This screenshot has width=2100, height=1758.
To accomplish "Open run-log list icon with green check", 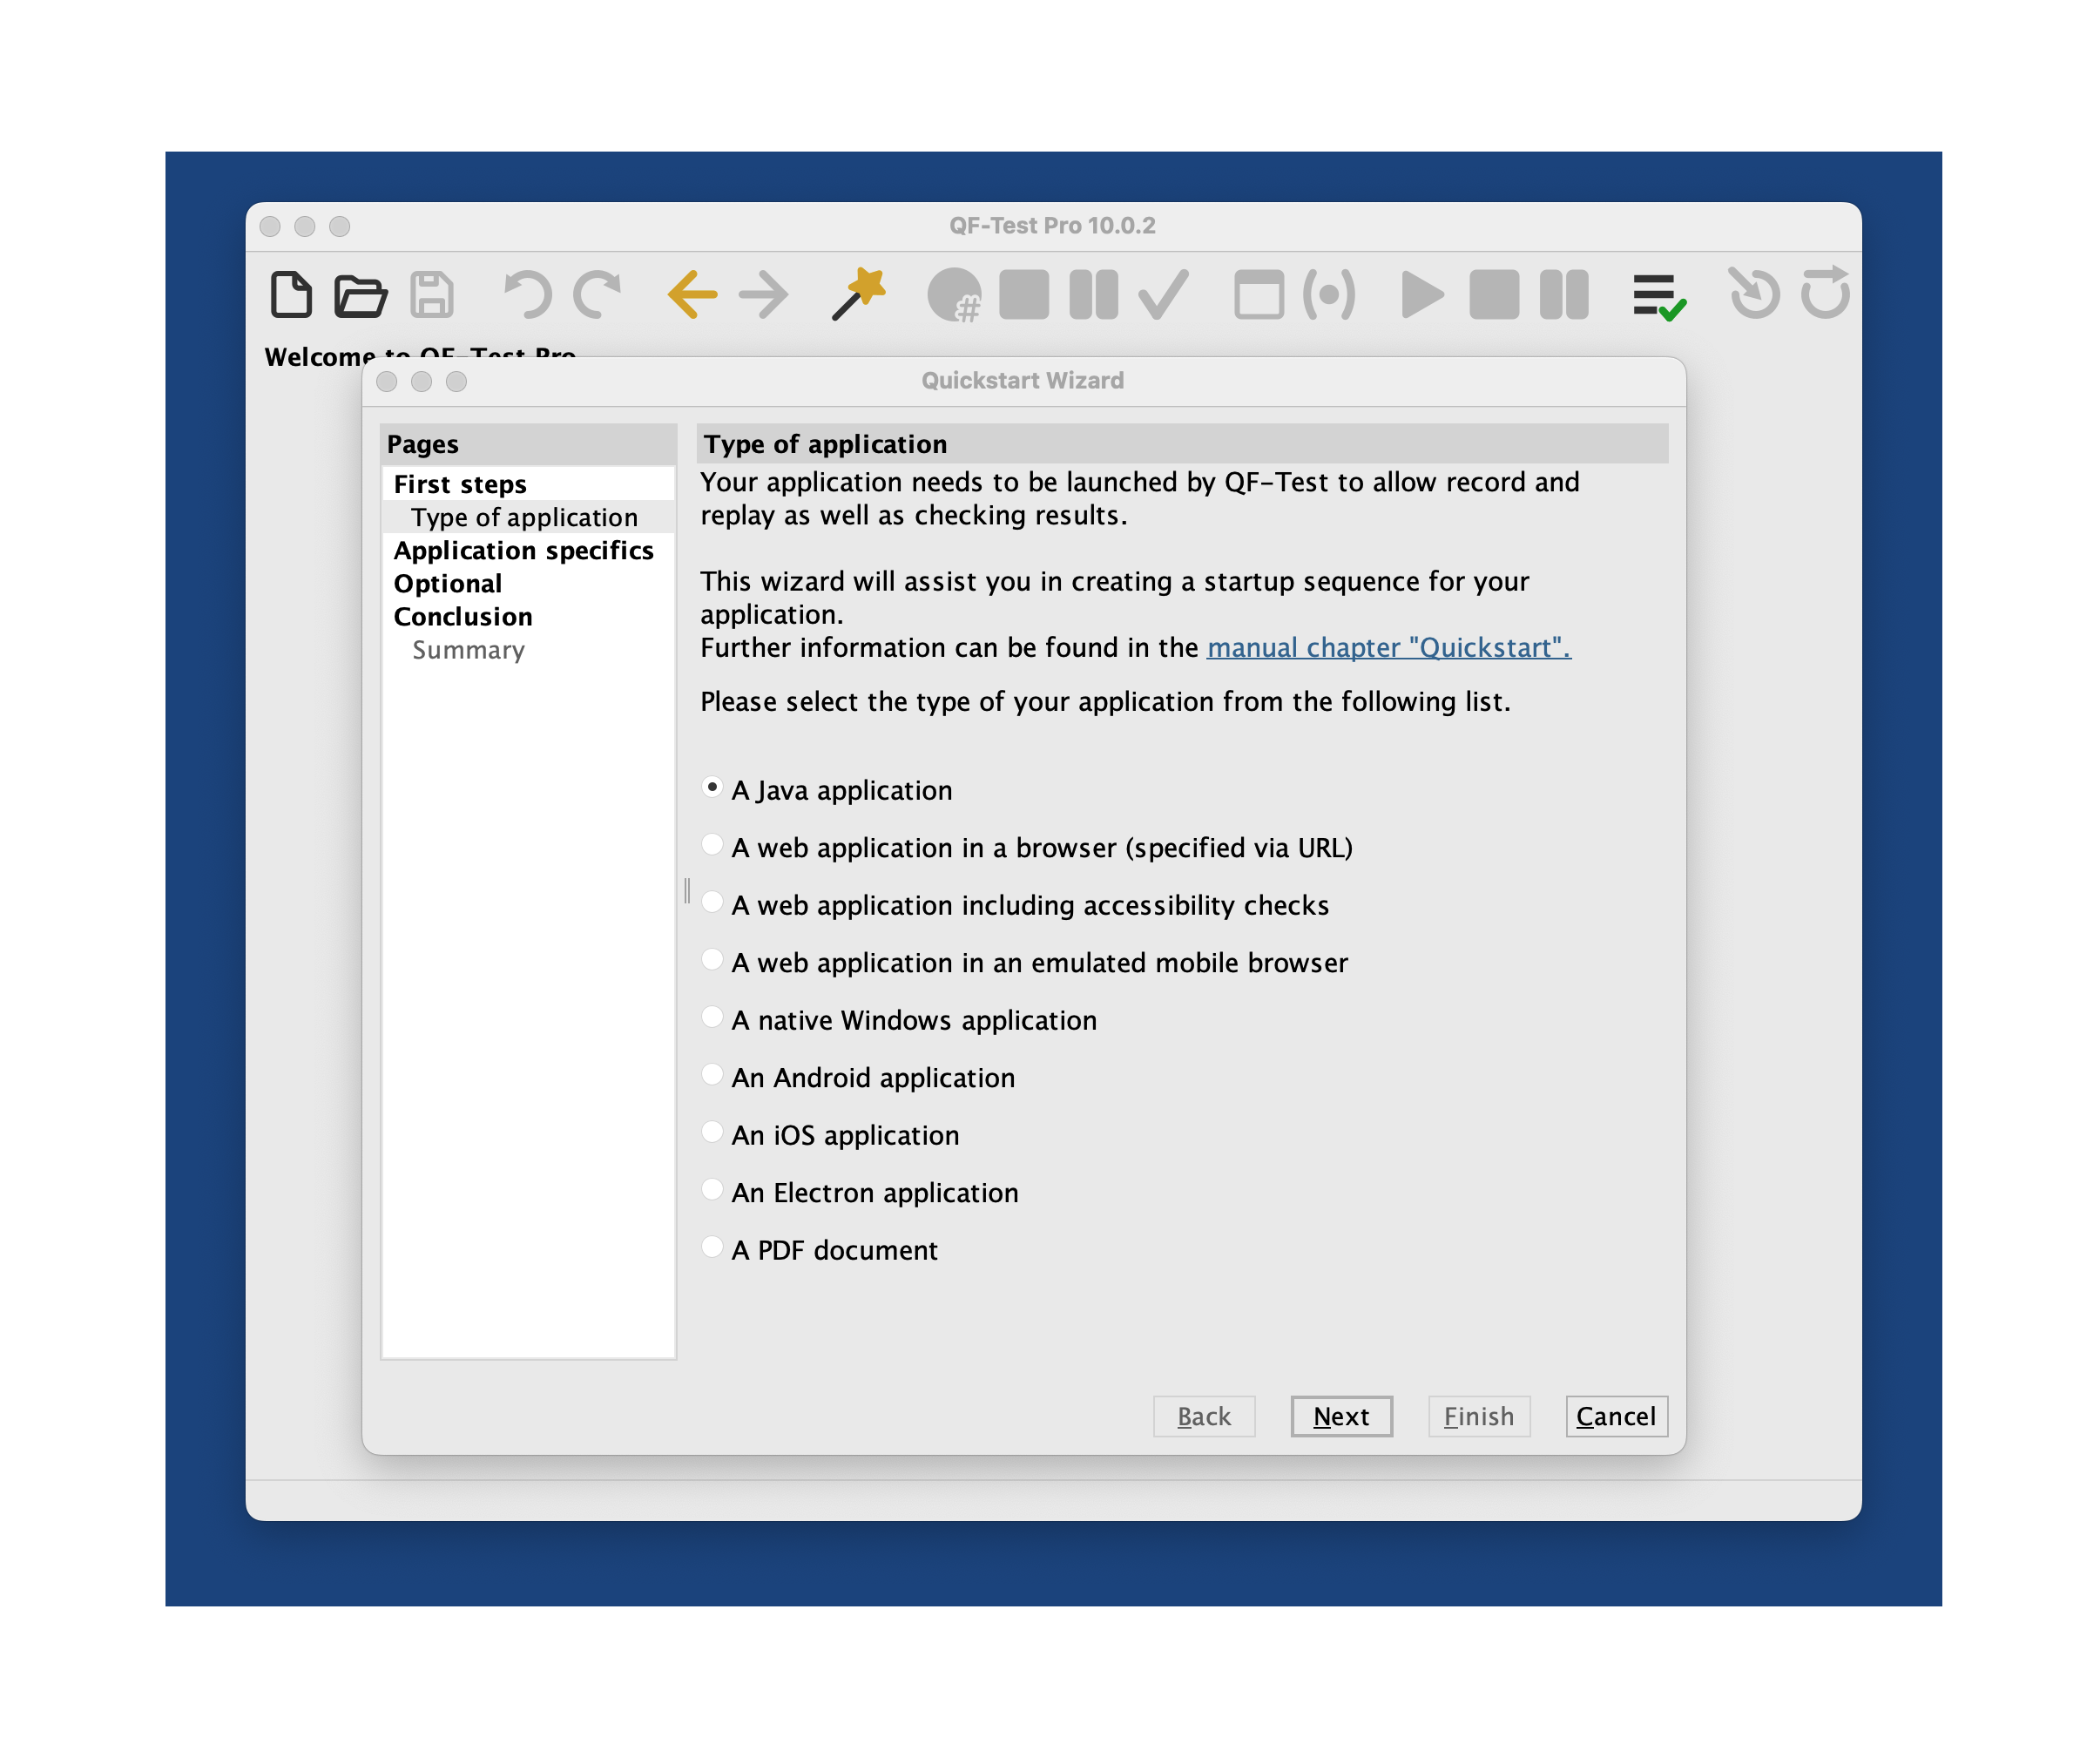I will pos(1658,297).
